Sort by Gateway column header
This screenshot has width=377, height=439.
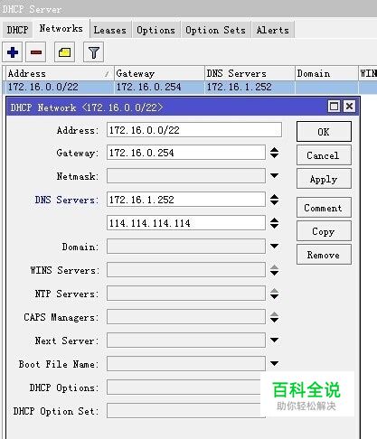[x=159, y=73]
